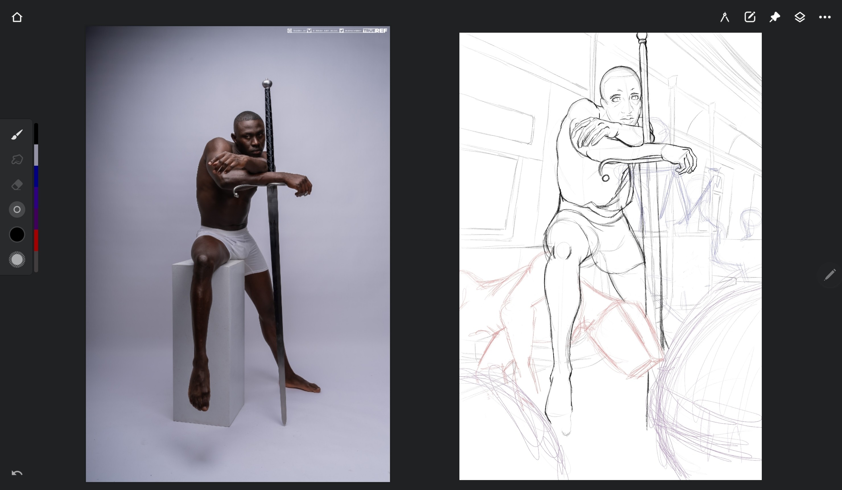842x490 pixels.
Task: Tap the Undo arrow
Action: tap(17, 473)
